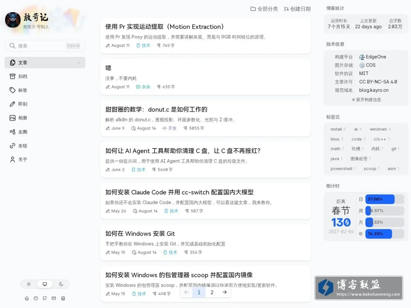Viewport: 411px width, 308px height.
Task: Click the 敖苛记 blog title
Action: click(x=36, y=17)
